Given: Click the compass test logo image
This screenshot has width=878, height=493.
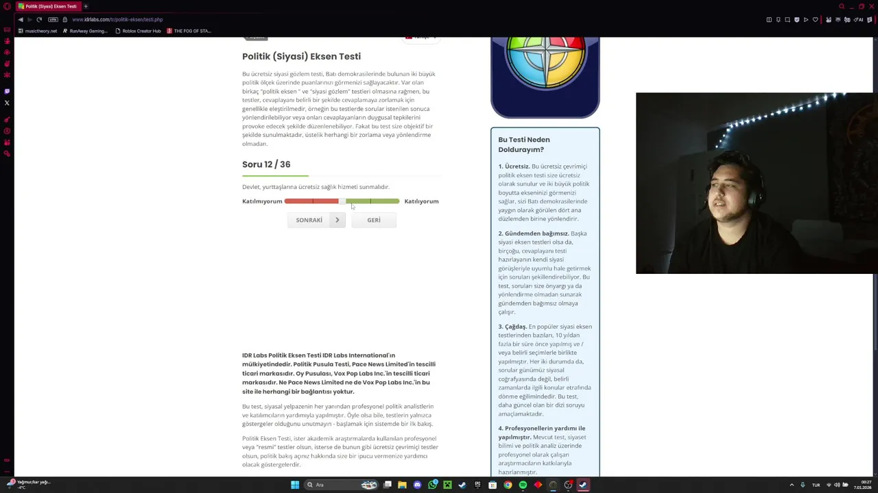Looking at the screenshot, I should [x=545, y=77].
